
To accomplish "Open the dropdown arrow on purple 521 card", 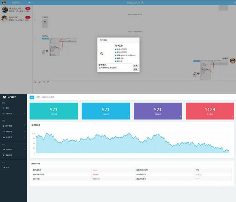I will tap(180, 117).
